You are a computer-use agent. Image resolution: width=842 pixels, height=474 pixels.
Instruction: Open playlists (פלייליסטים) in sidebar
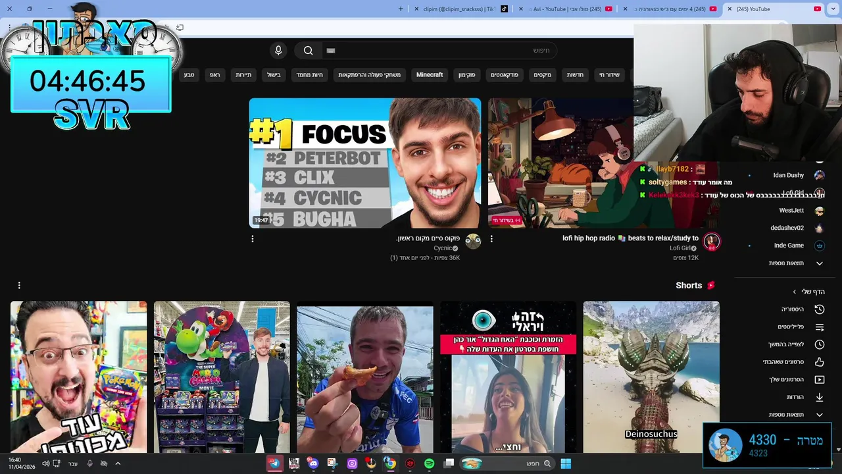[801, 327]
